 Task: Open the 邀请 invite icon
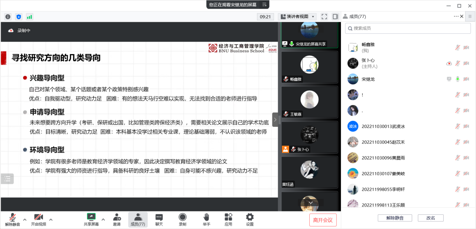(117, 219)
